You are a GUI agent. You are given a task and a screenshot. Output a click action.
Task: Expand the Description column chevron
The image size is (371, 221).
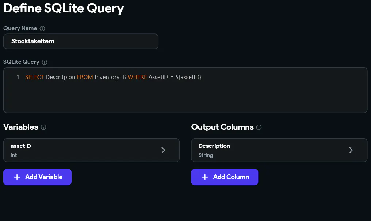tap(351, 150)
